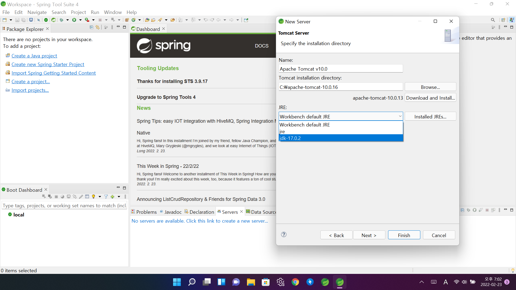Open the Run dropdown arrow in toolbar

(x=80, y=20)
